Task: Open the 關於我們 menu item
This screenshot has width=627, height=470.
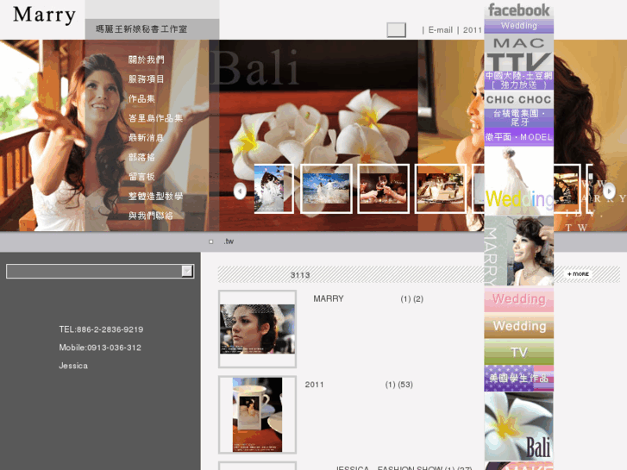Action: coord(146,60)
